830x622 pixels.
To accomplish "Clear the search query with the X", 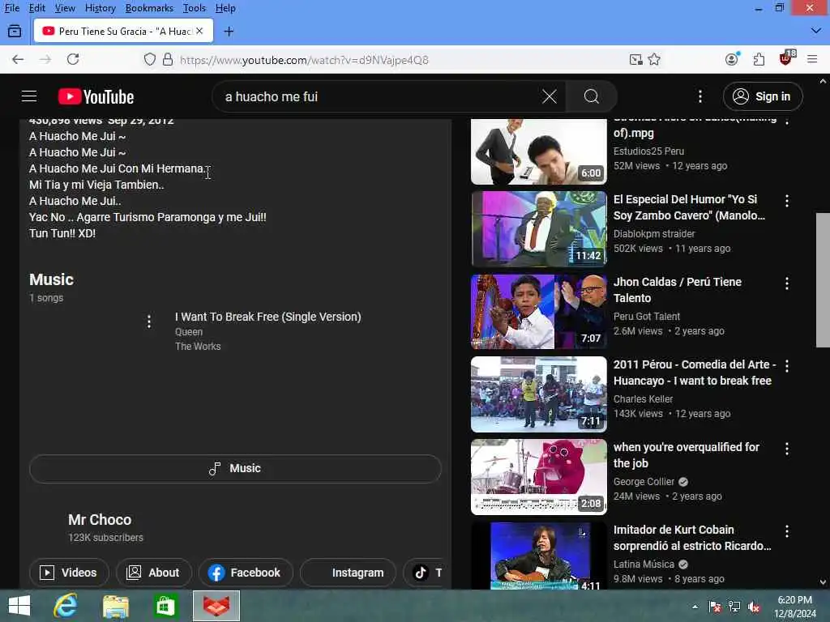I will click(x=550, y=96).
